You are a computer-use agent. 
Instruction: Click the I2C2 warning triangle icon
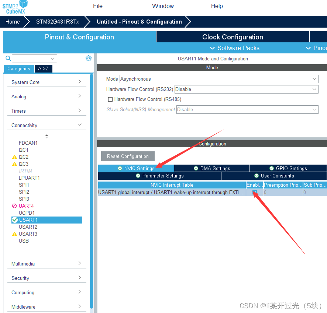[14, 157]
